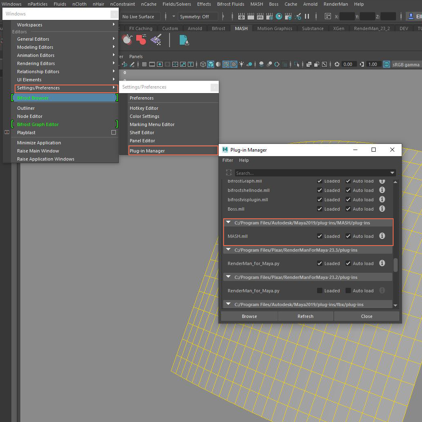
Task: Uncheck Loaded for MASH.mll
Action: click(x=320, y=236)
